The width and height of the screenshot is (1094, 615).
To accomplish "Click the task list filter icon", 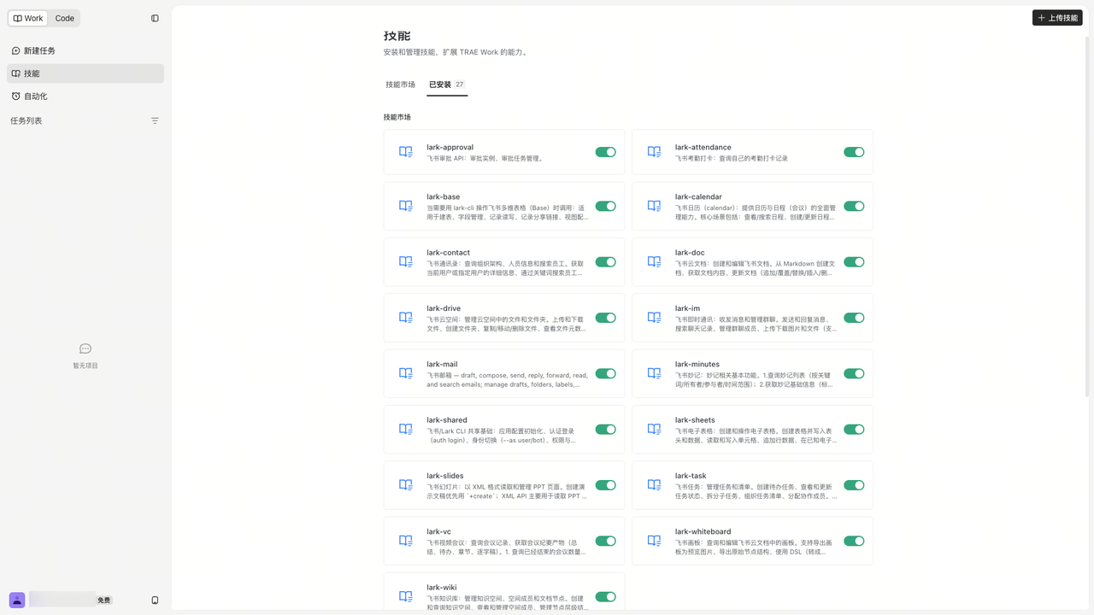I will [x=155, y=120].
